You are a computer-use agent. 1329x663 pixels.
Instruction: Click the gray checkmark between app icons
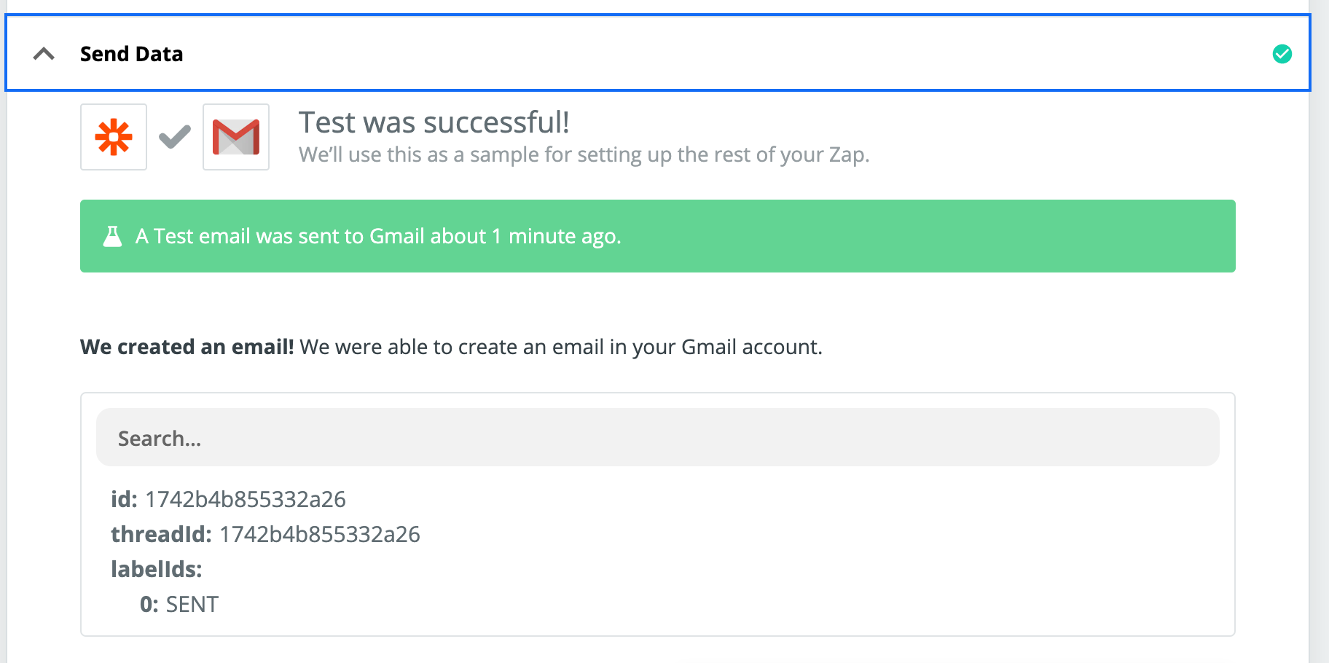point(175,136)
